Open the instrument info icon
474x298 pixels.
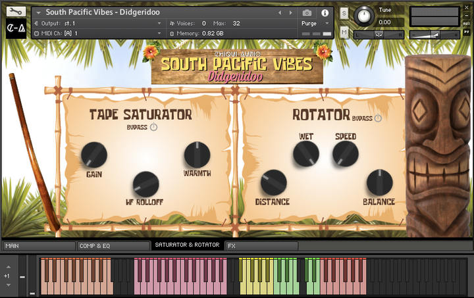point(325,12)
